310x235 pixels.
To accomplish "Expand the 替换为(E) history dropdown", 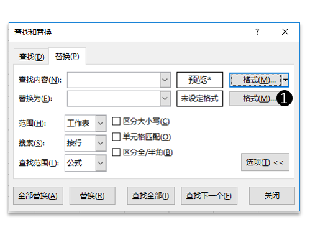I will tap(165, 99).
